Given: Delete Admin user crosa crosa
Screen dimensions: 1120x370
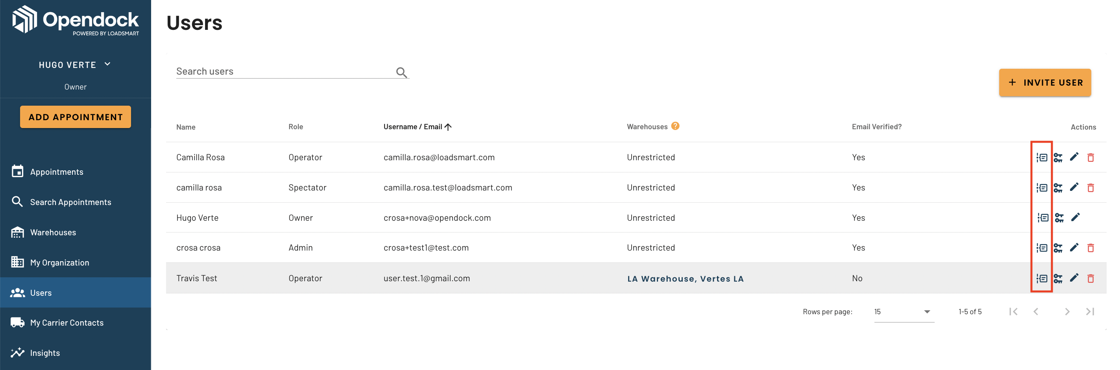Looking at the screenshot, I should 1090,248.
